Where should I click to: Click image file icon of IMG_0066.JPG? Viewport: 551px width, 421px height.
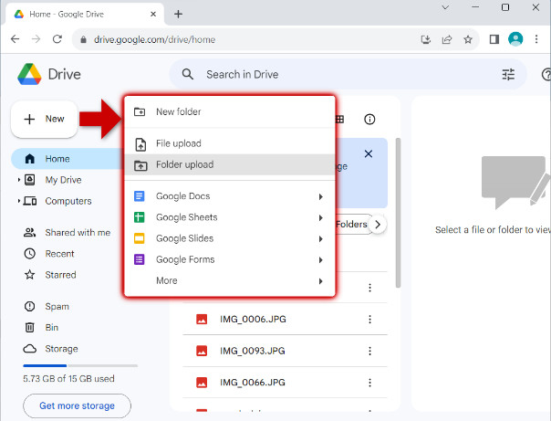pos(202,383)
